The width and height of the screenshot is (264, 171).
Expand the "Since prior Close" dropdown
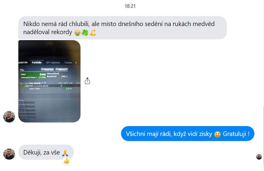click(x=36, y=78)
